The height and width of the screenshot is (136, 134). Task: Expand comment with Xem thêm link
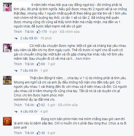click(x=83, y=59)
